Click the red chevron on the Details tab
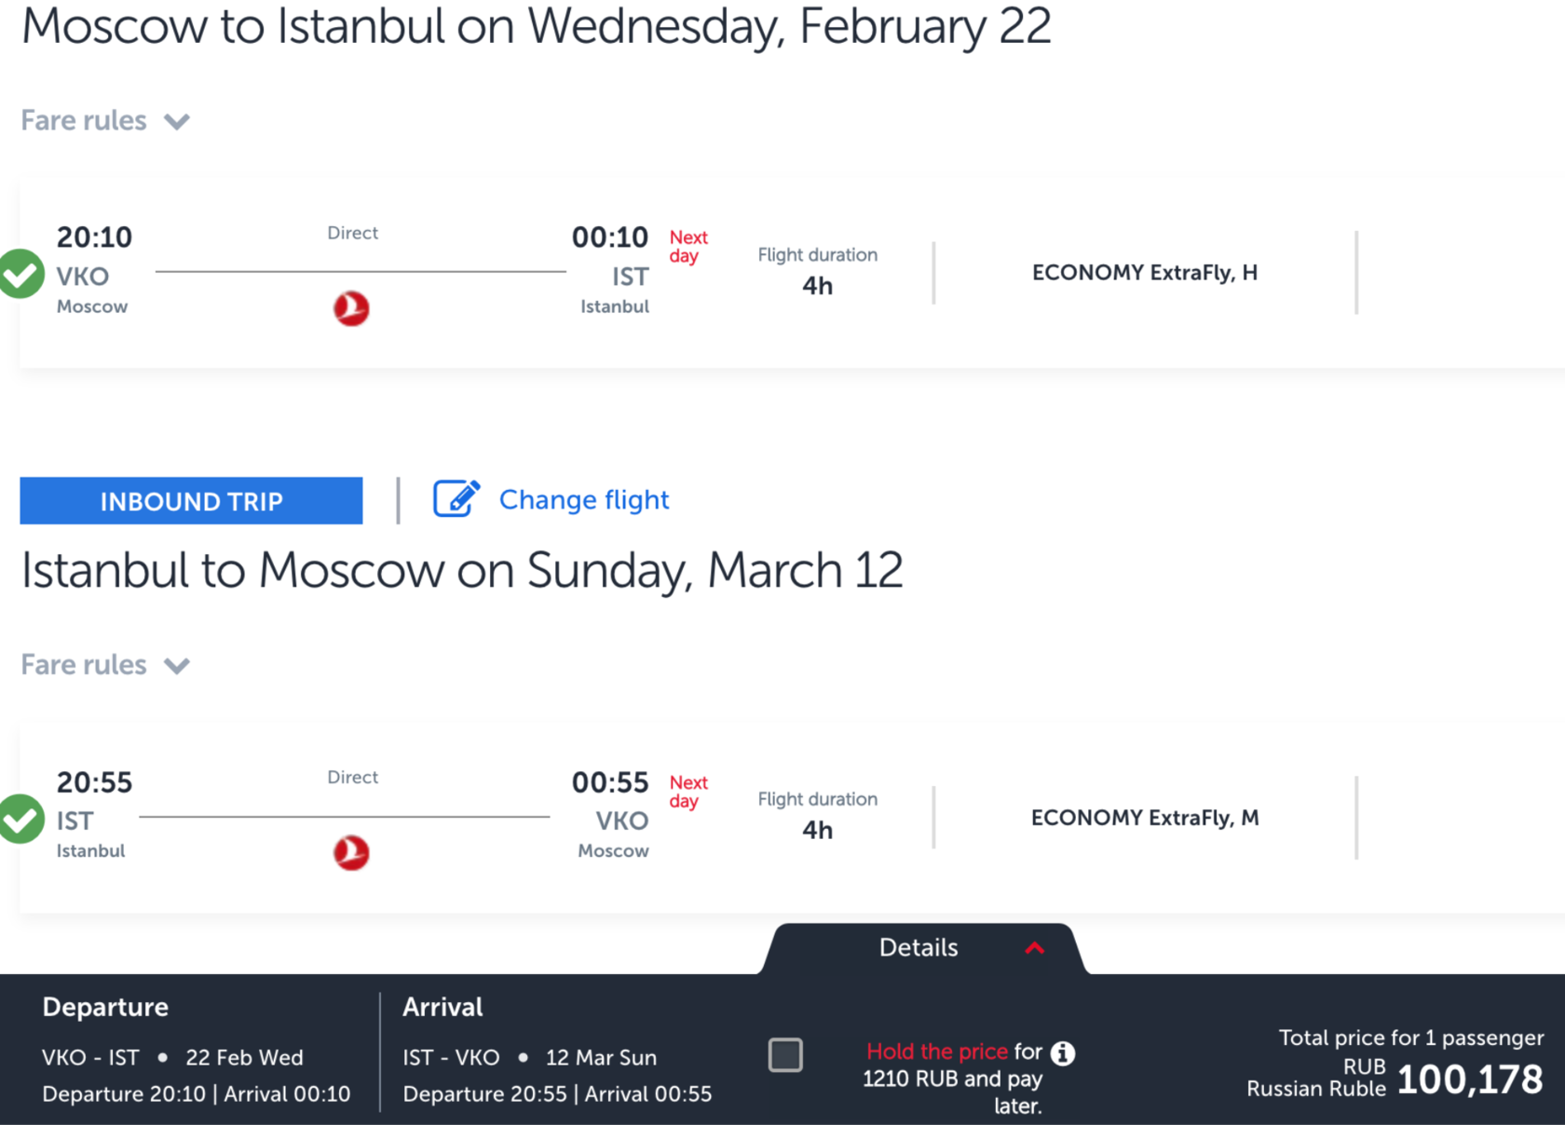Image resolution: width=1565 pixels, height=1125 pixels. [1035, 948]
